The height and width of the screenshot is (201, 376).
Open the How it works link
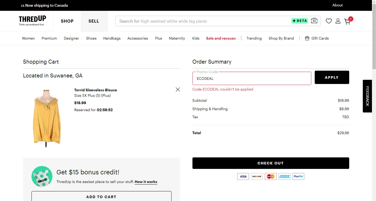(146, 182)
